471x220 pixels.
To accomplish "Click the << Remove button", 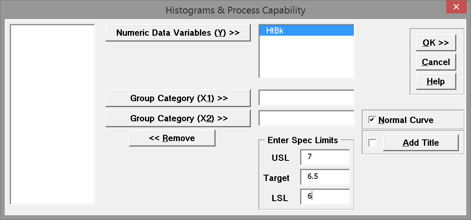I will point(172,138).
